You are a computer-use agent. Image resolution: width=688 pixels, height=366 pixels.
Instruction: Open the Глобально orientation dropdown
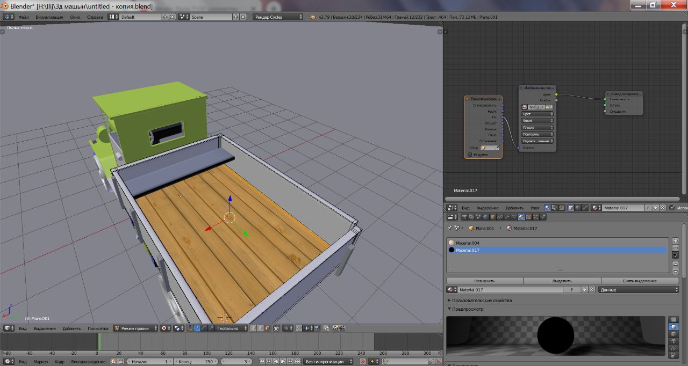pos(231,328)
